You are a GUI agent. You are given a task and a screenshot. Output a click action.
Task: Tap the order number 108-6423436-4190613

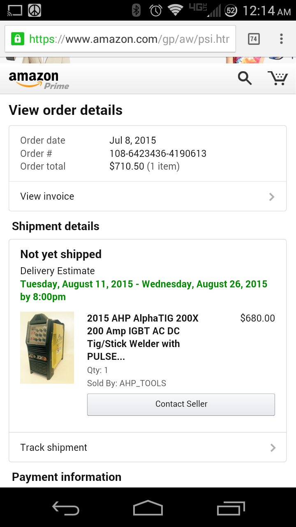point(158,154)
